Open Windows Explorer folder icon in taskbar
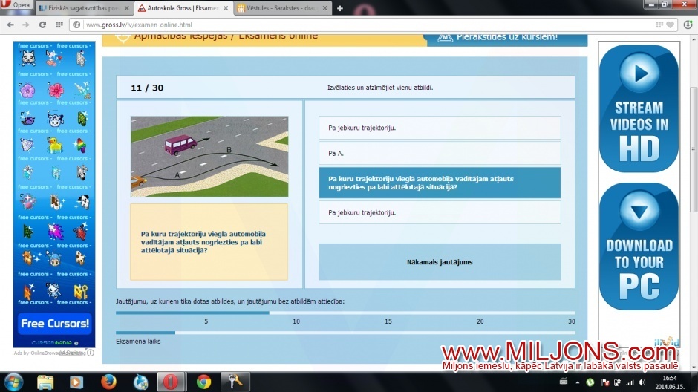 [x=45, y=382]
